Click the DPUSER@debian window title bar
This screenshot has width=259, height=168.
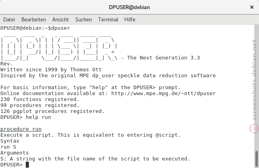pyautogui.click(x=129, y=7)
